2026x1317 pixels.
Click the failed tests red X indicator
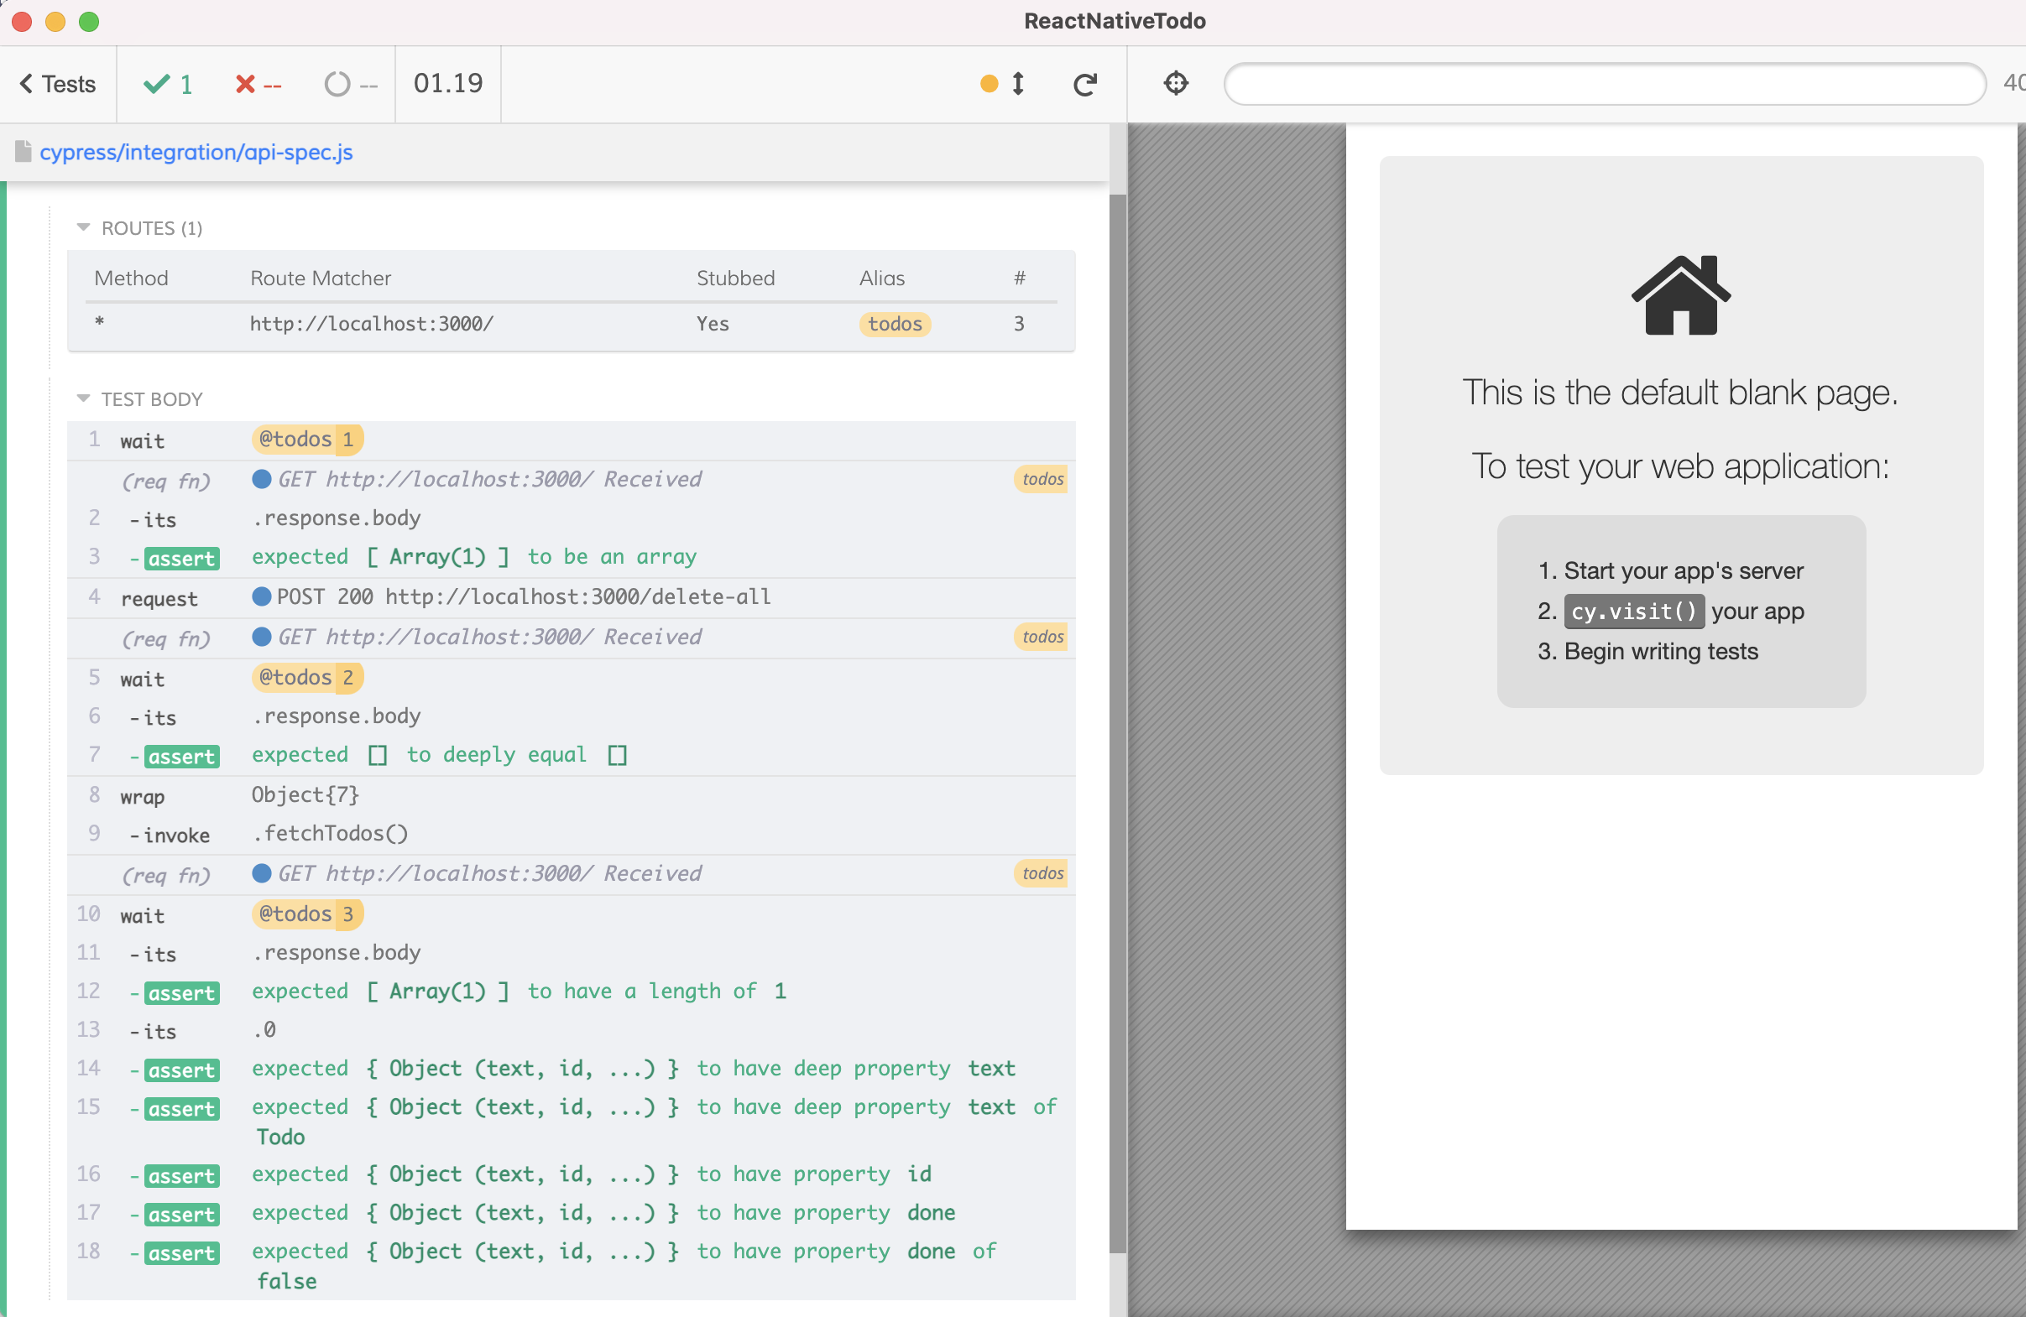click(258, 83)
